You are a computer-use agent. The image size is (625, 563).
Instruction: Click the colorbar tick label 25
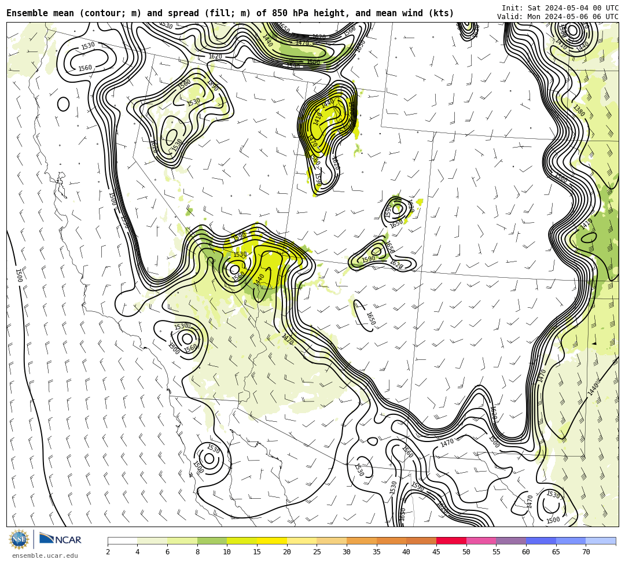(317, 552)
